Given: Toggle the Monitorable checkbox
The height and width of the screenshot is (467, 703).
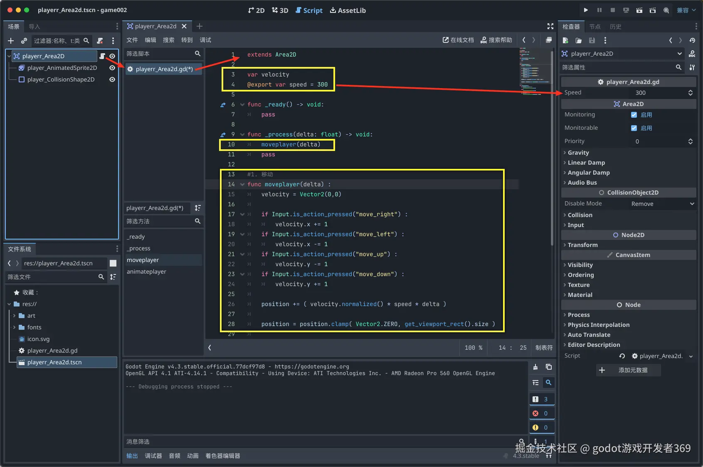Looking at the screenshot, I should tap(634, 128).
